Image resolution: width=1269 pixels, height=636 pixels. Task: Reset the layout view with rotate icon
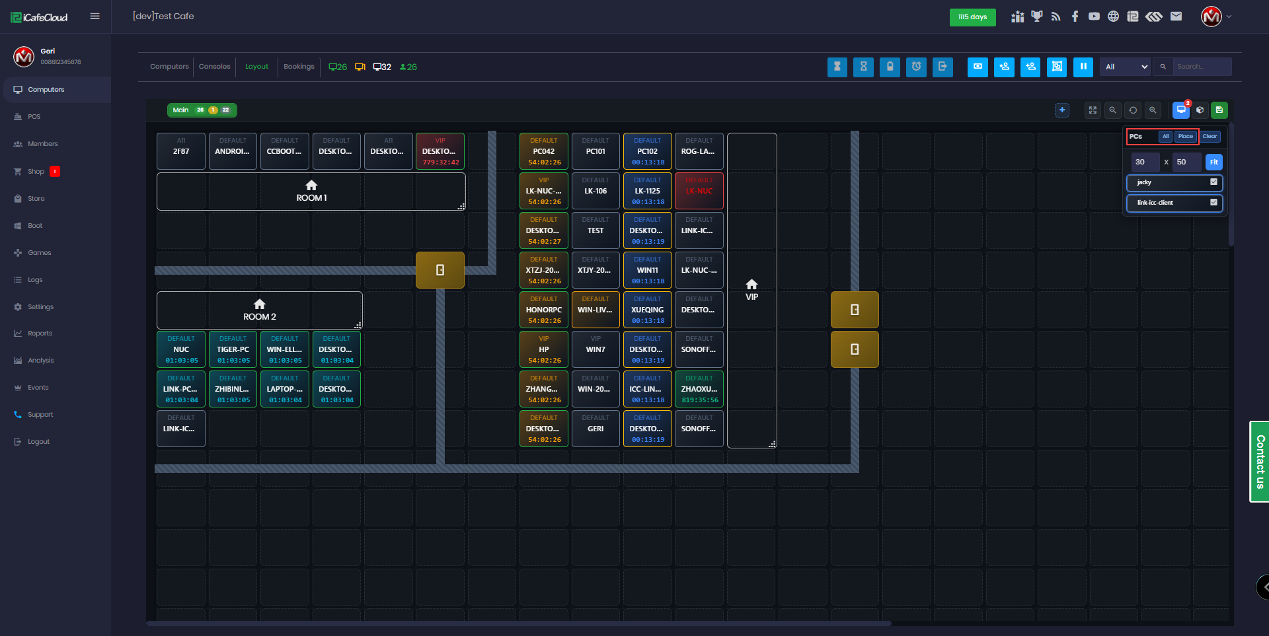[x=1133, y=110]
